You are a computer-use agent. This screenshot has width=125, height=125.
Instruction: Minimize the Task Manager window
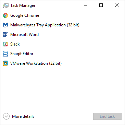[x=86, y=5]
